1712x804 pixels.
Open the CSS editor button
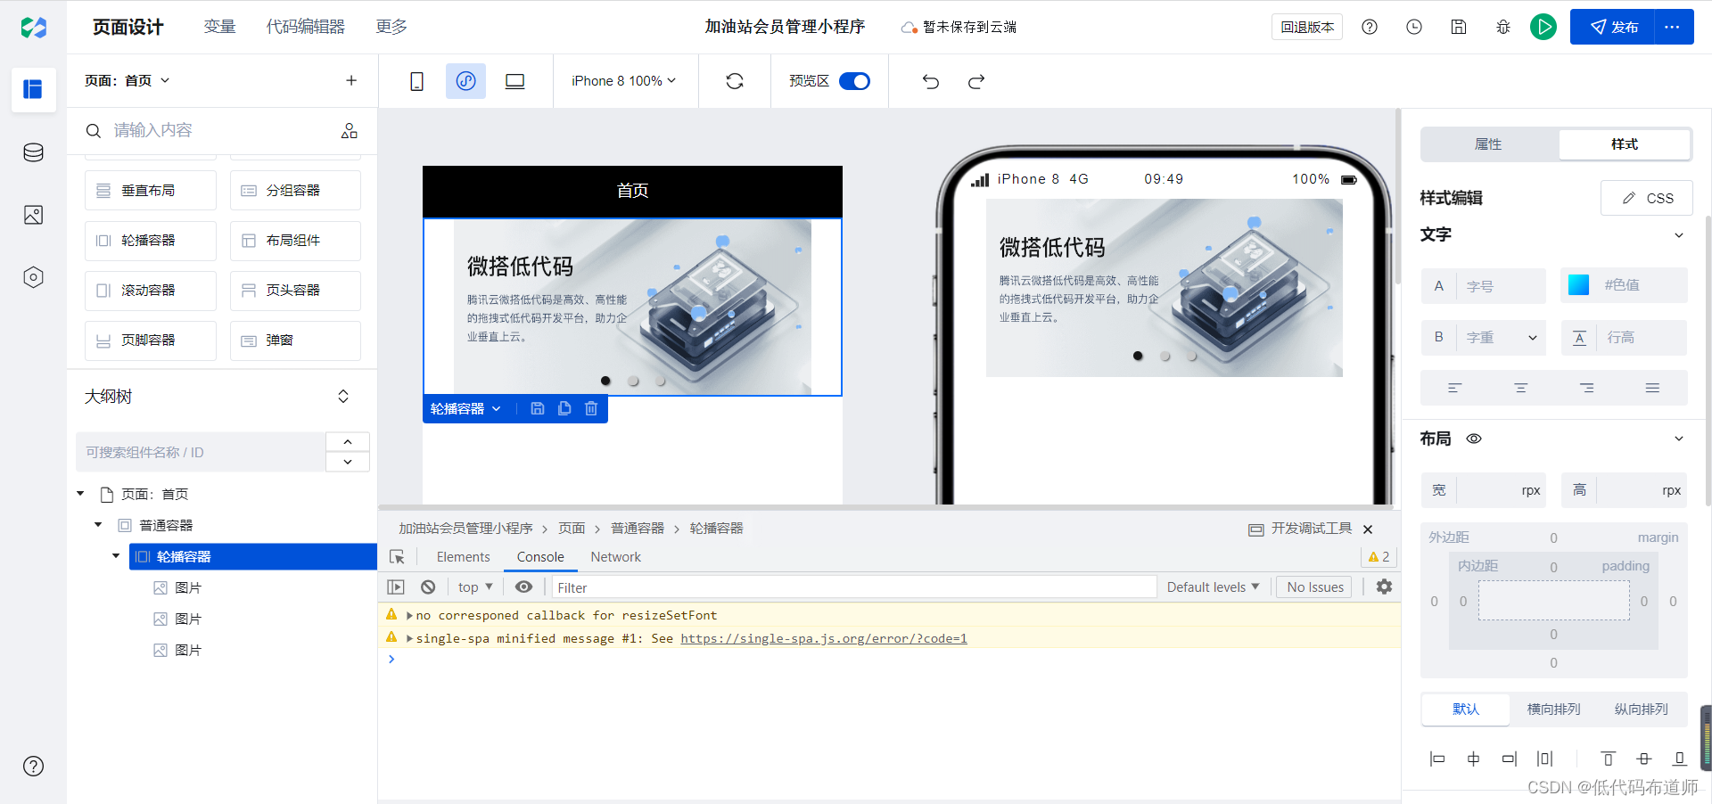(1647, 198)
